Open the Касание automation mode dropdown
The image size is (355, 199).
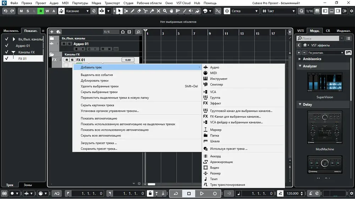coord(77,11)
